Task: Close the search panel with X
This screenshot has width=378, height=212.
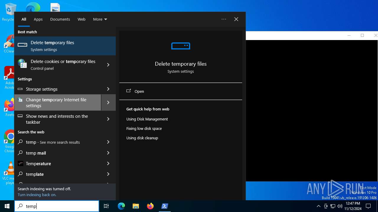Action: pyautogui.click(x=236, y=19)
